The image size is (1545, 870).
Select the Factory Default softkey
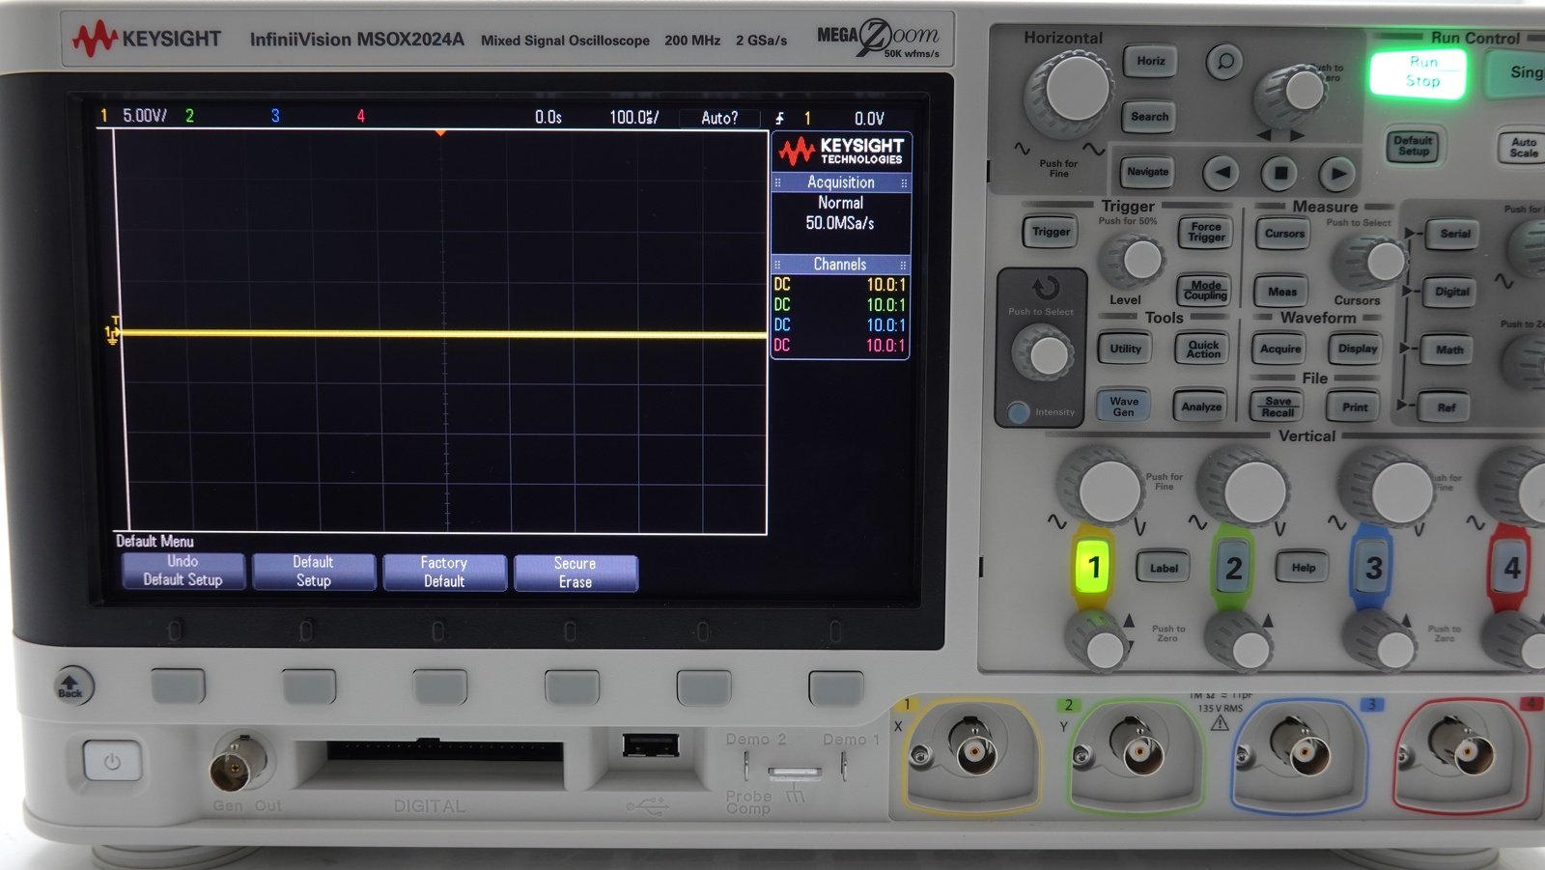tap(444, 573)
